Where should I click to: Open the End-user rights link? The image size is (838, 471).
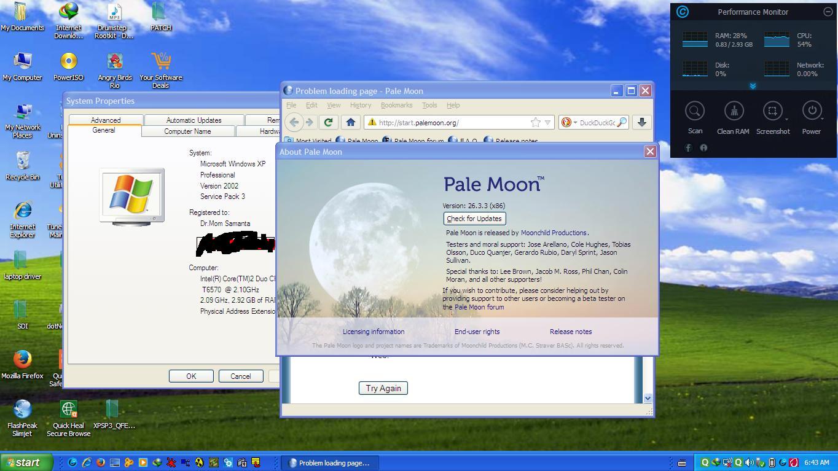click(x=477, y=332)
